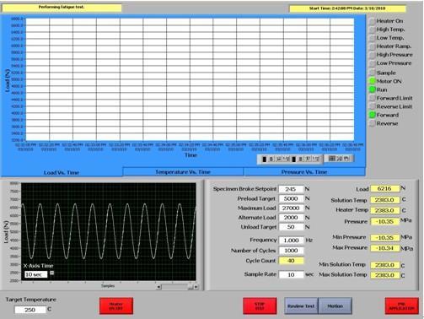
Task: Toggle the Reverse indicator light
Action: tap(372, 123)
